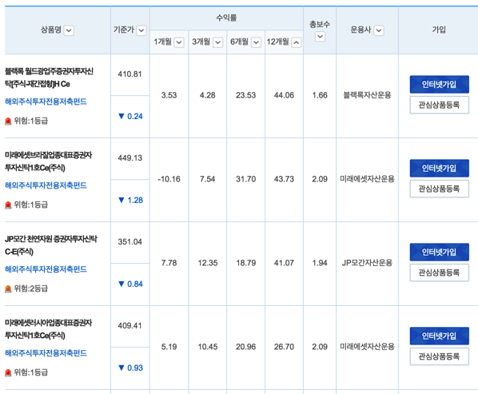Click 해외주식투자전용저축펀드 link under 블랙록 fund
The width and height of the screenshot is (478, 394).
pyautogui.click(x=46, y=101)
